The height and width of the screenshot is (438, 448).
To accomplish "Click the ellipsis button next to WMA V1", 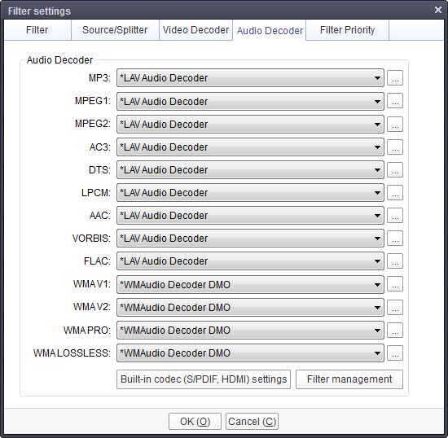I will (395, 284).
